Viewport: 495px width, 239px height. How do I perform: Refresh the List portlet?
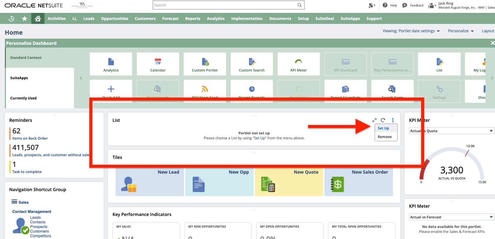point(383,120)
